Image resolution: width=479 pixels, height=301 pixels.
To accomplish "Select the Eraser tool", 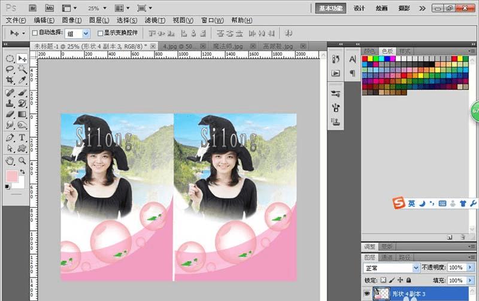I will (10, 114).
